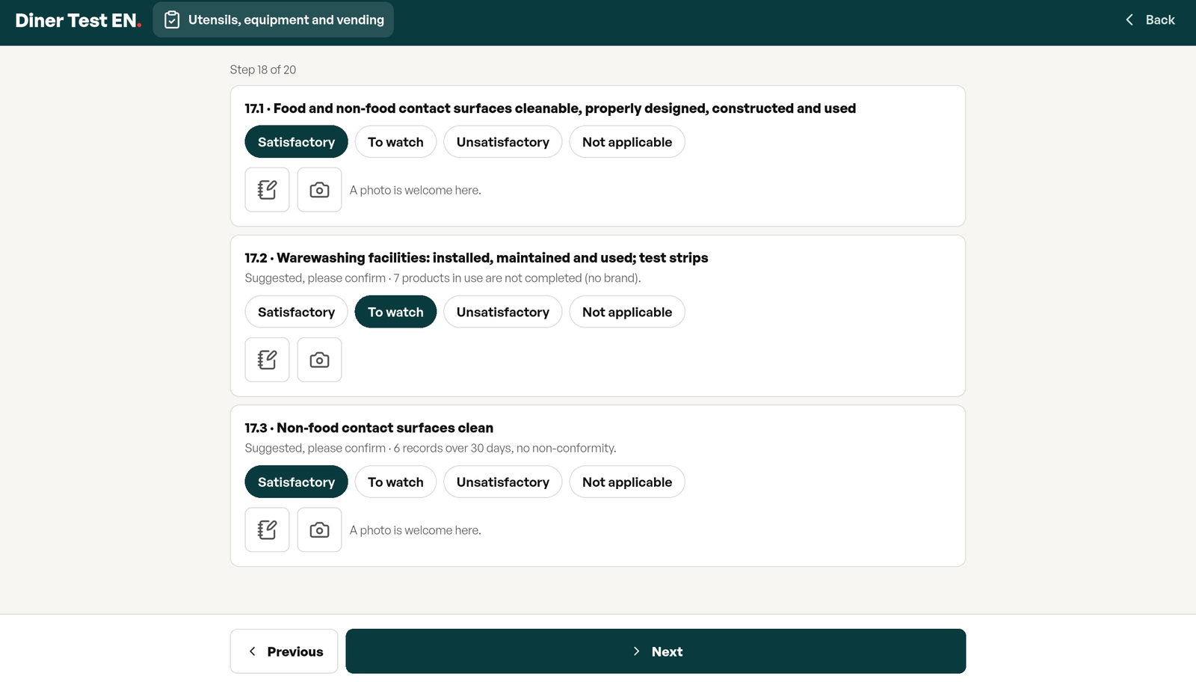The height and width of the screenshot is (682, 1196).
Task: Return to the Previous step
Action: click(284, 651)
